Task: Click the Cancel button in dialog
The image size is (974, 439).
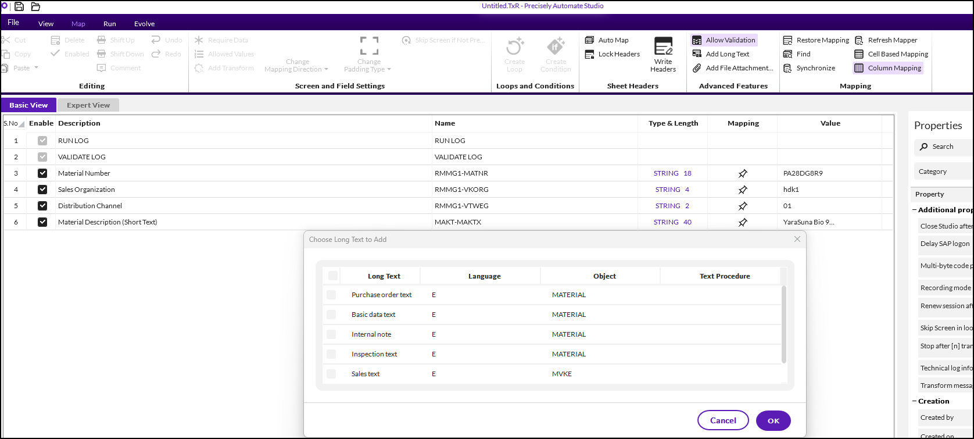Action: tap(723, 420)
